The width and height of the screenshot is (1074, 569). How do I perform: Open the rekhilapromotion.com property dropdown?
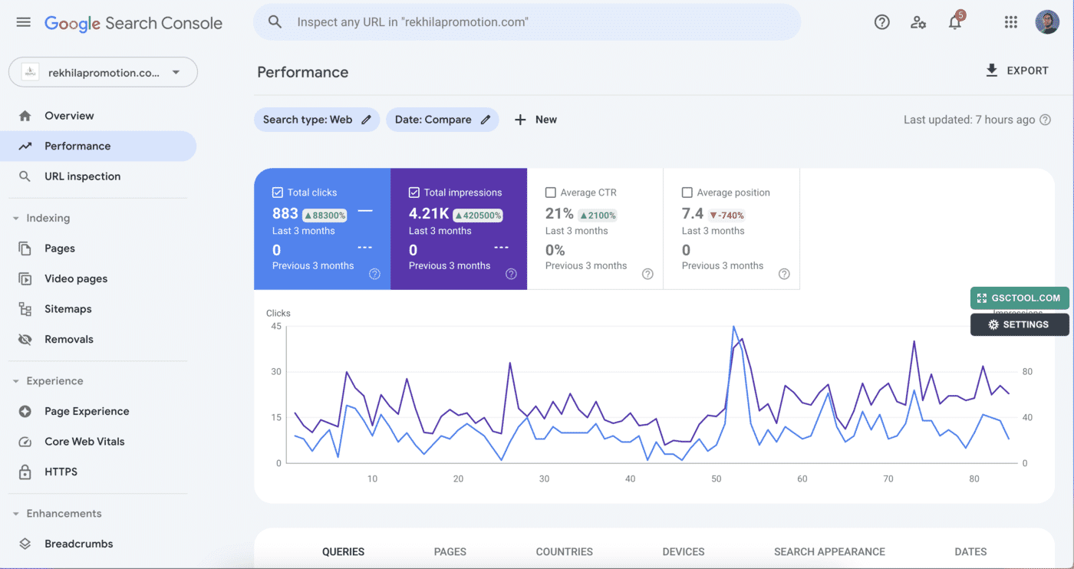point(103,73)
